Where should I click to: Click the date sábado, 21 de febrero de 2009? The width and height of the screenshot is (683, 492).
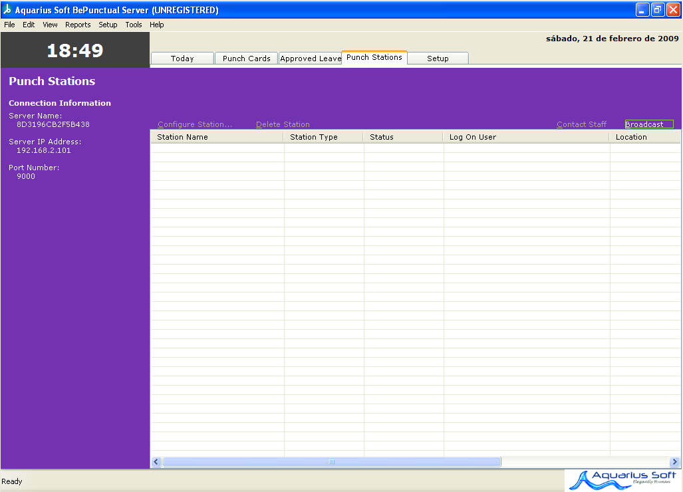coord(612,39)
